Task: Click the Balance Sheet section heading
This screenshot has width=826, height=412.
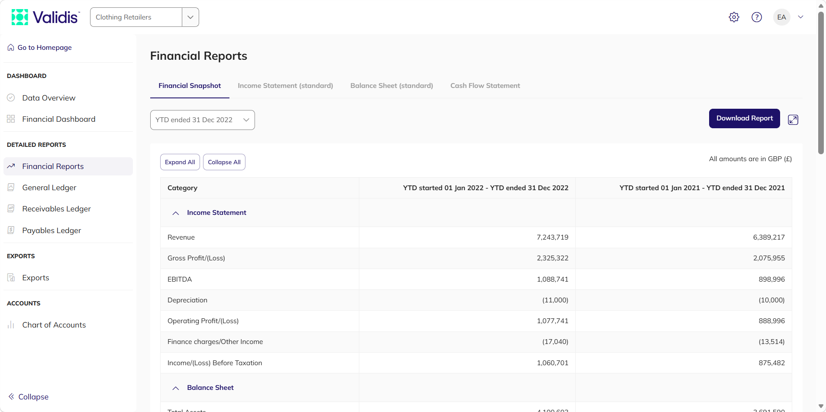Action: tap(210, 388)
